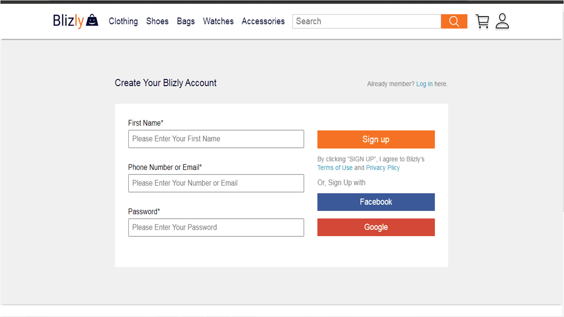564x317 pixels.
Task: Follow the Log in link
Action: [424, 84]
